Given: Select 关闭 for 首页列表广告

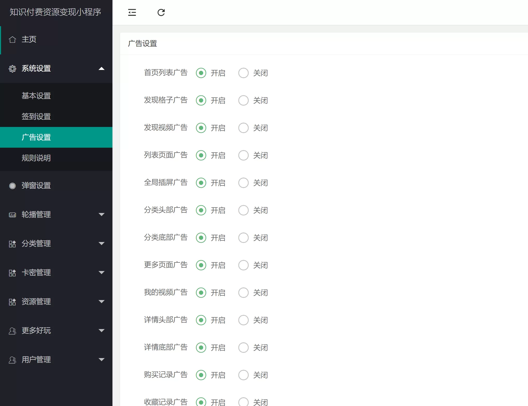Looking at the screenshot, I should point(243,73).
